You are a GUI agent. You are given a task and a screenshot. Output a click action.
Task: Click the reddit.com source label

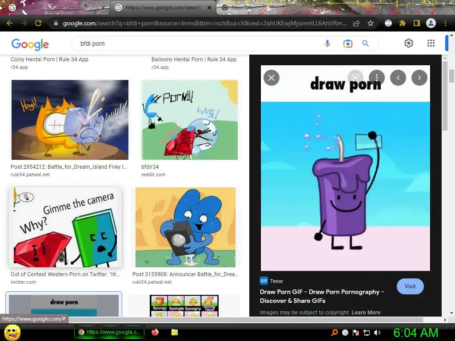point(153,174)
